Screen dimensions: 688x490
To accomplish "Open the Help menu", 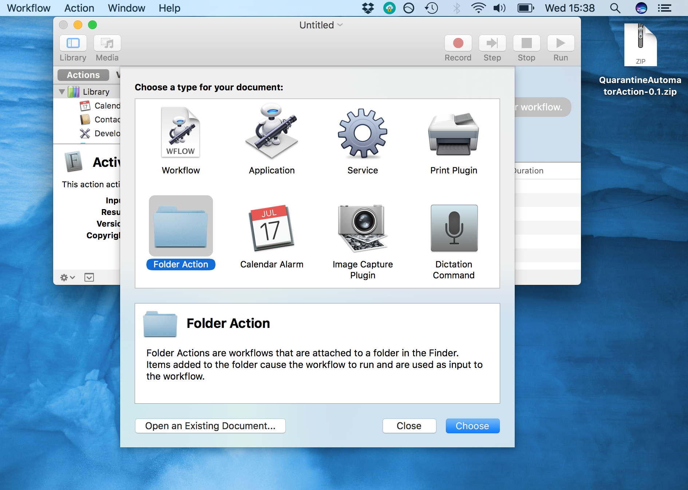I will click(169, 8).
